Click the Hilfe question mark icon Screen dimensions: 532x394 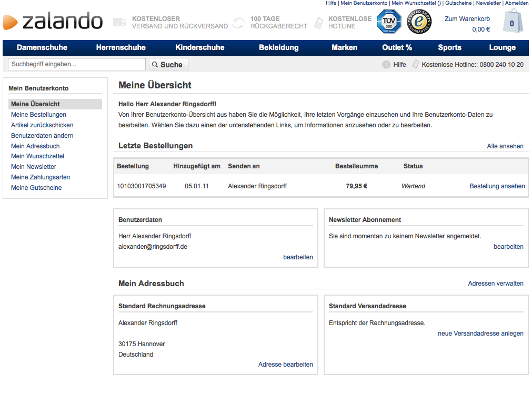(x=386, y=65)
